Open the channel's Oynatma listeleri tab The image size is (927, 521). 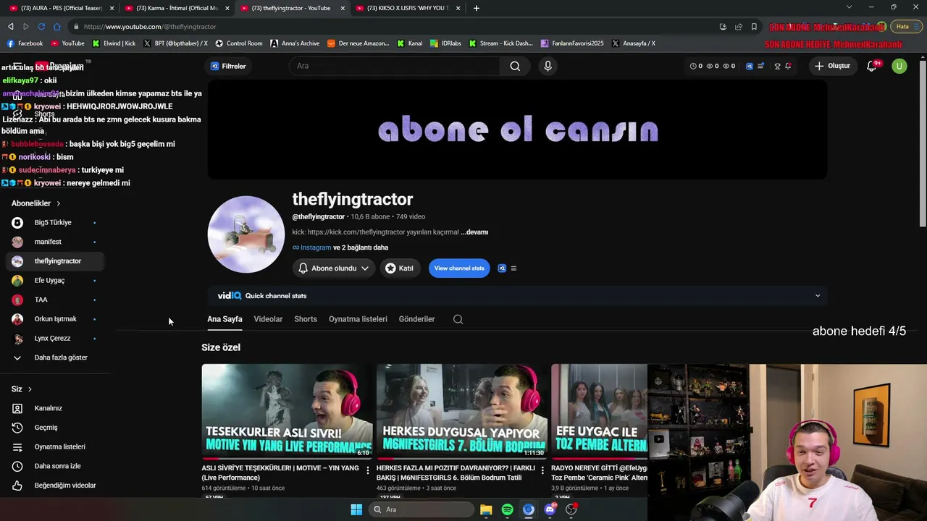click(358, 319)
